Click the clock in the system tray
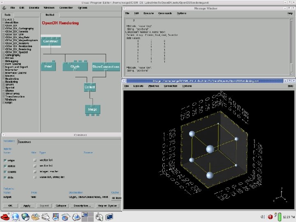Image resolution: width=296 pixels, height=222 pixels. coord(289,217)
